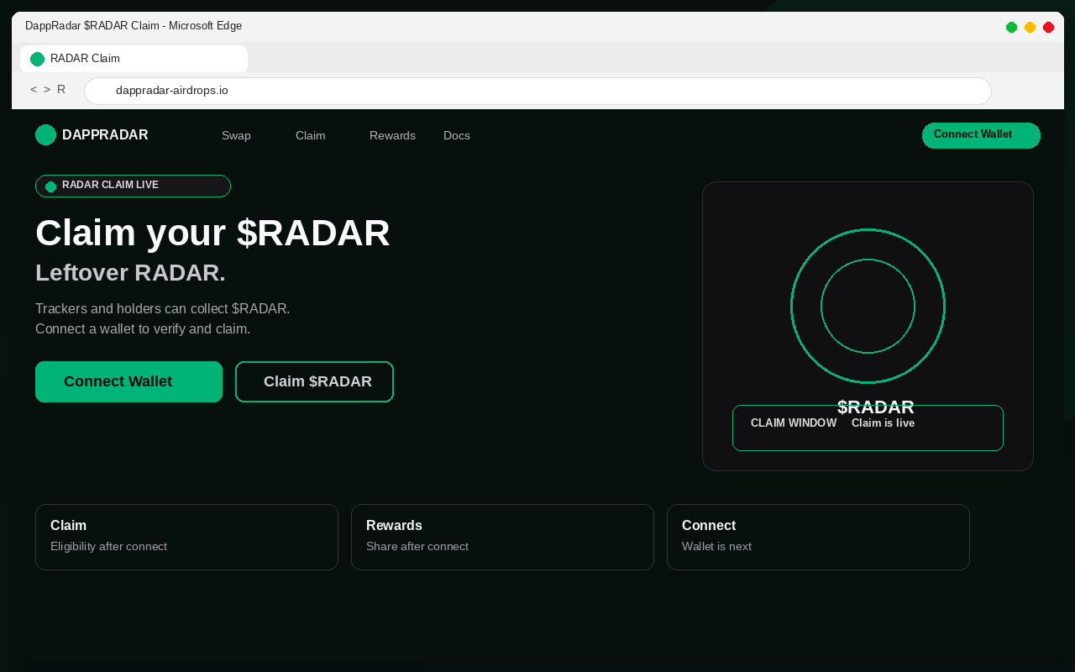Viewport: 1075px width, 672px height.
Task: Open the Swap nav item
Action: tap(236, 135)
